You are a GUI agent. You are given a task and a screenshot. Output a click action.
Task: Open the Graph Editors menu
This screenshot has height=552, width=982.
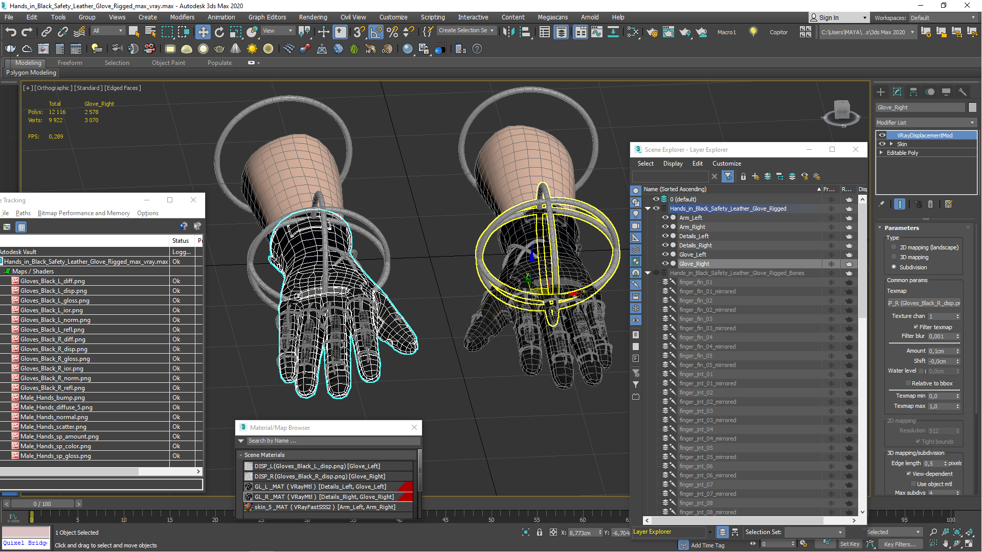[x=266, y=17]
